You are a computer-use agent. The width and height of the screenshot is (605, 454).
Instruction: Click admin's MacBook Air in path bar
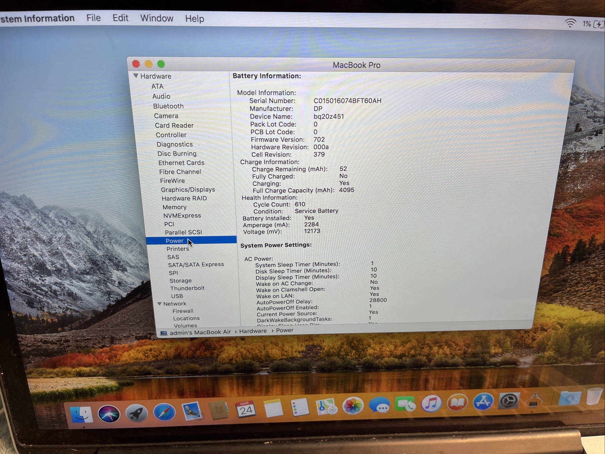click(200, 332)
